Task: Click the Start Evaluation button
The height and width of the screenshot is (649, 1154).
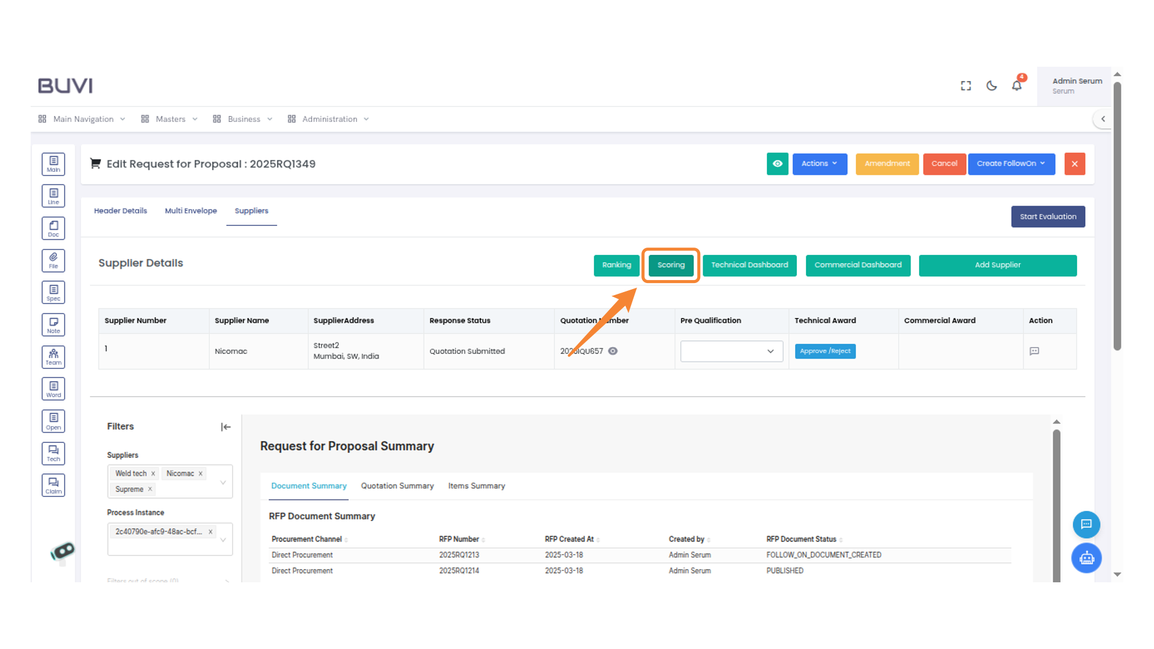Action: (1048, 217)
